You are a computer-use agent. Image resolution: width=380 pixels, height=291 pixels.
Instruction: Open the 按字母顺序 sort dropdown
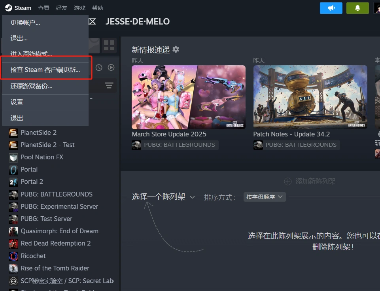click(264, 197)
